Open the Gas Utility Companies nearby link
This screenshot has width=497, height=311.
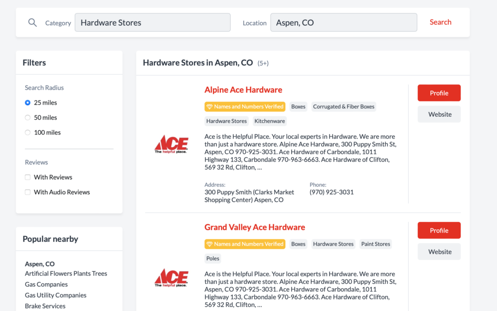point(55,295)
